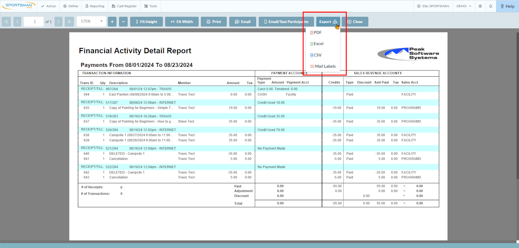This screenshot has height=248, width=519.
Task: Go to the previous report page
Action: (x=17, y=21)
